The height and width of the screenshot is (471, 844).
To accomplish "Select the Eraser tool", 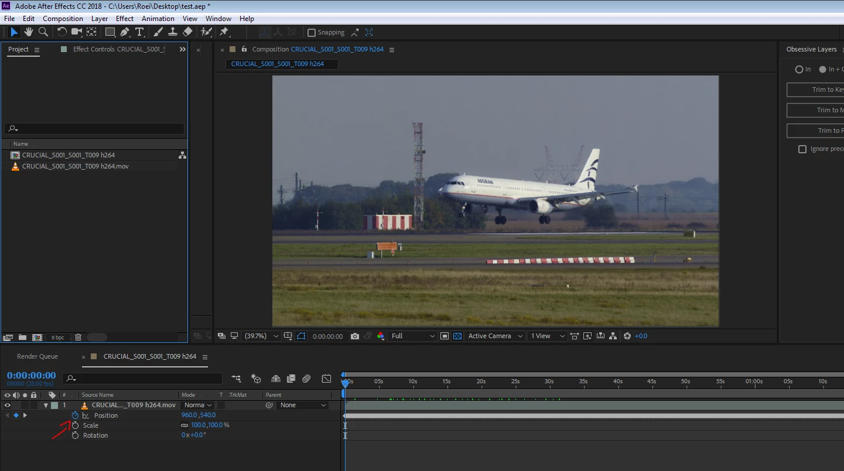I will (x=187, y=32).
